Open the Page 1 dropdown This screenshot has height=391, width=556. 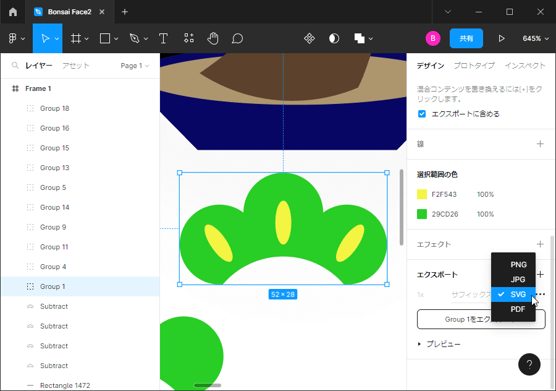[x=135, y=66]
